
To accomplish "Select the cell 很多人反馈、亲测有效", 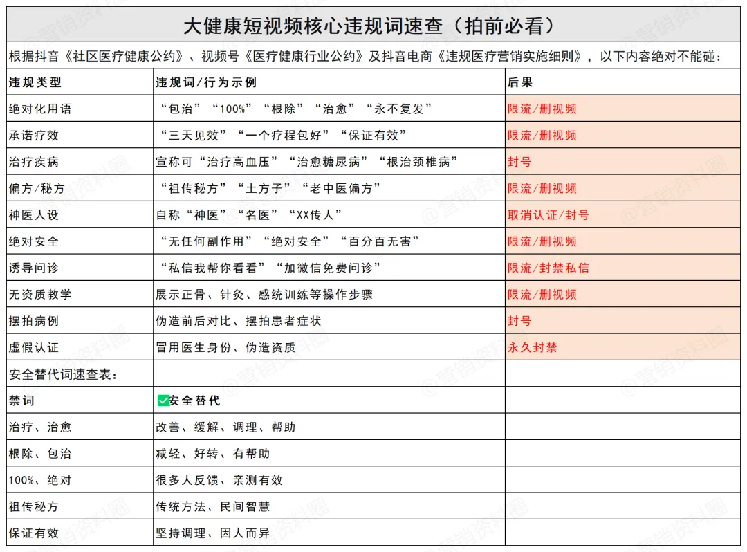I will [x=329, y=479].
